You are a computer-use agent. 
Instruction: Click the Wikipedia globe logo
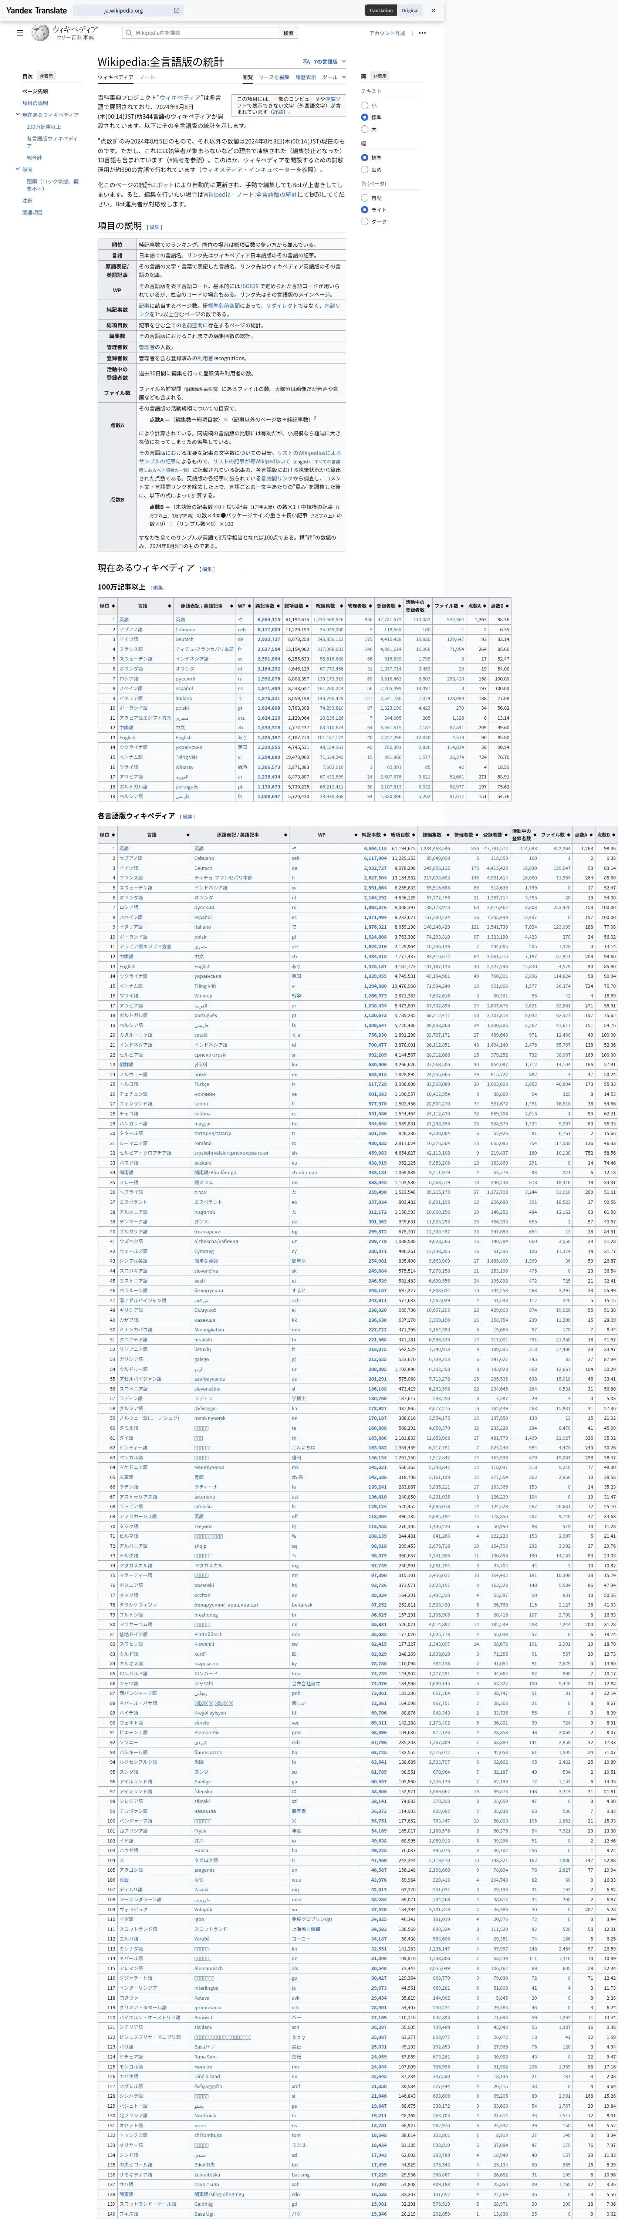41,33
